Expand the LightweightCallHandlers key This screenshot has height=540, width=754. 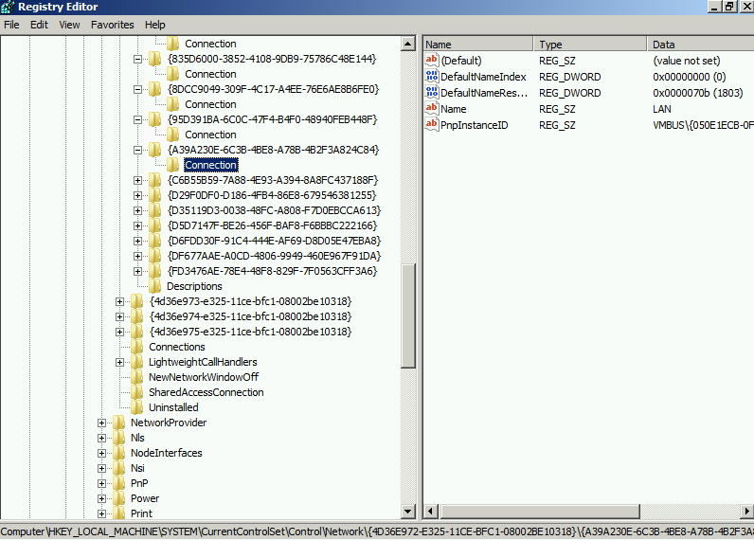point(119,362)
